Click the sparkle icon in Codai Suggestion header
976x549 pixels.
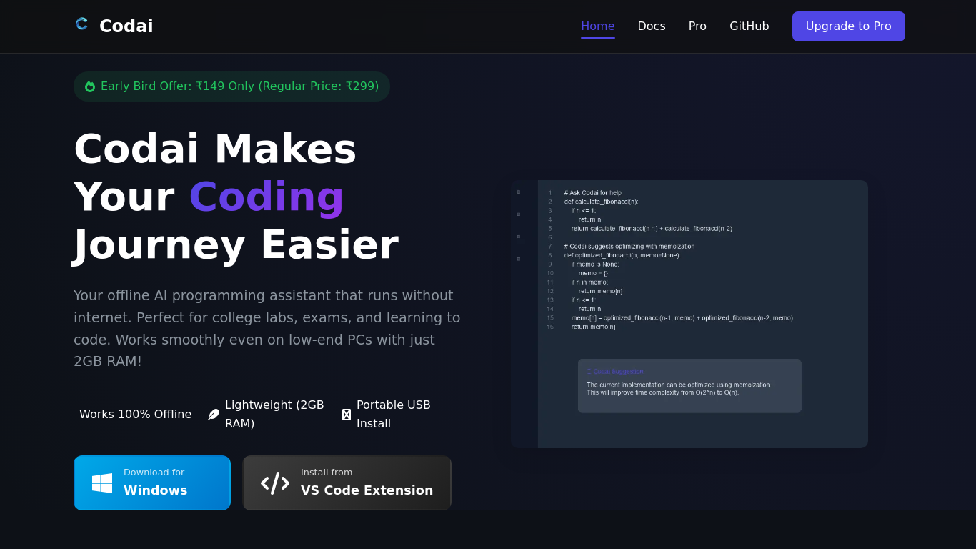pos(589,371)
